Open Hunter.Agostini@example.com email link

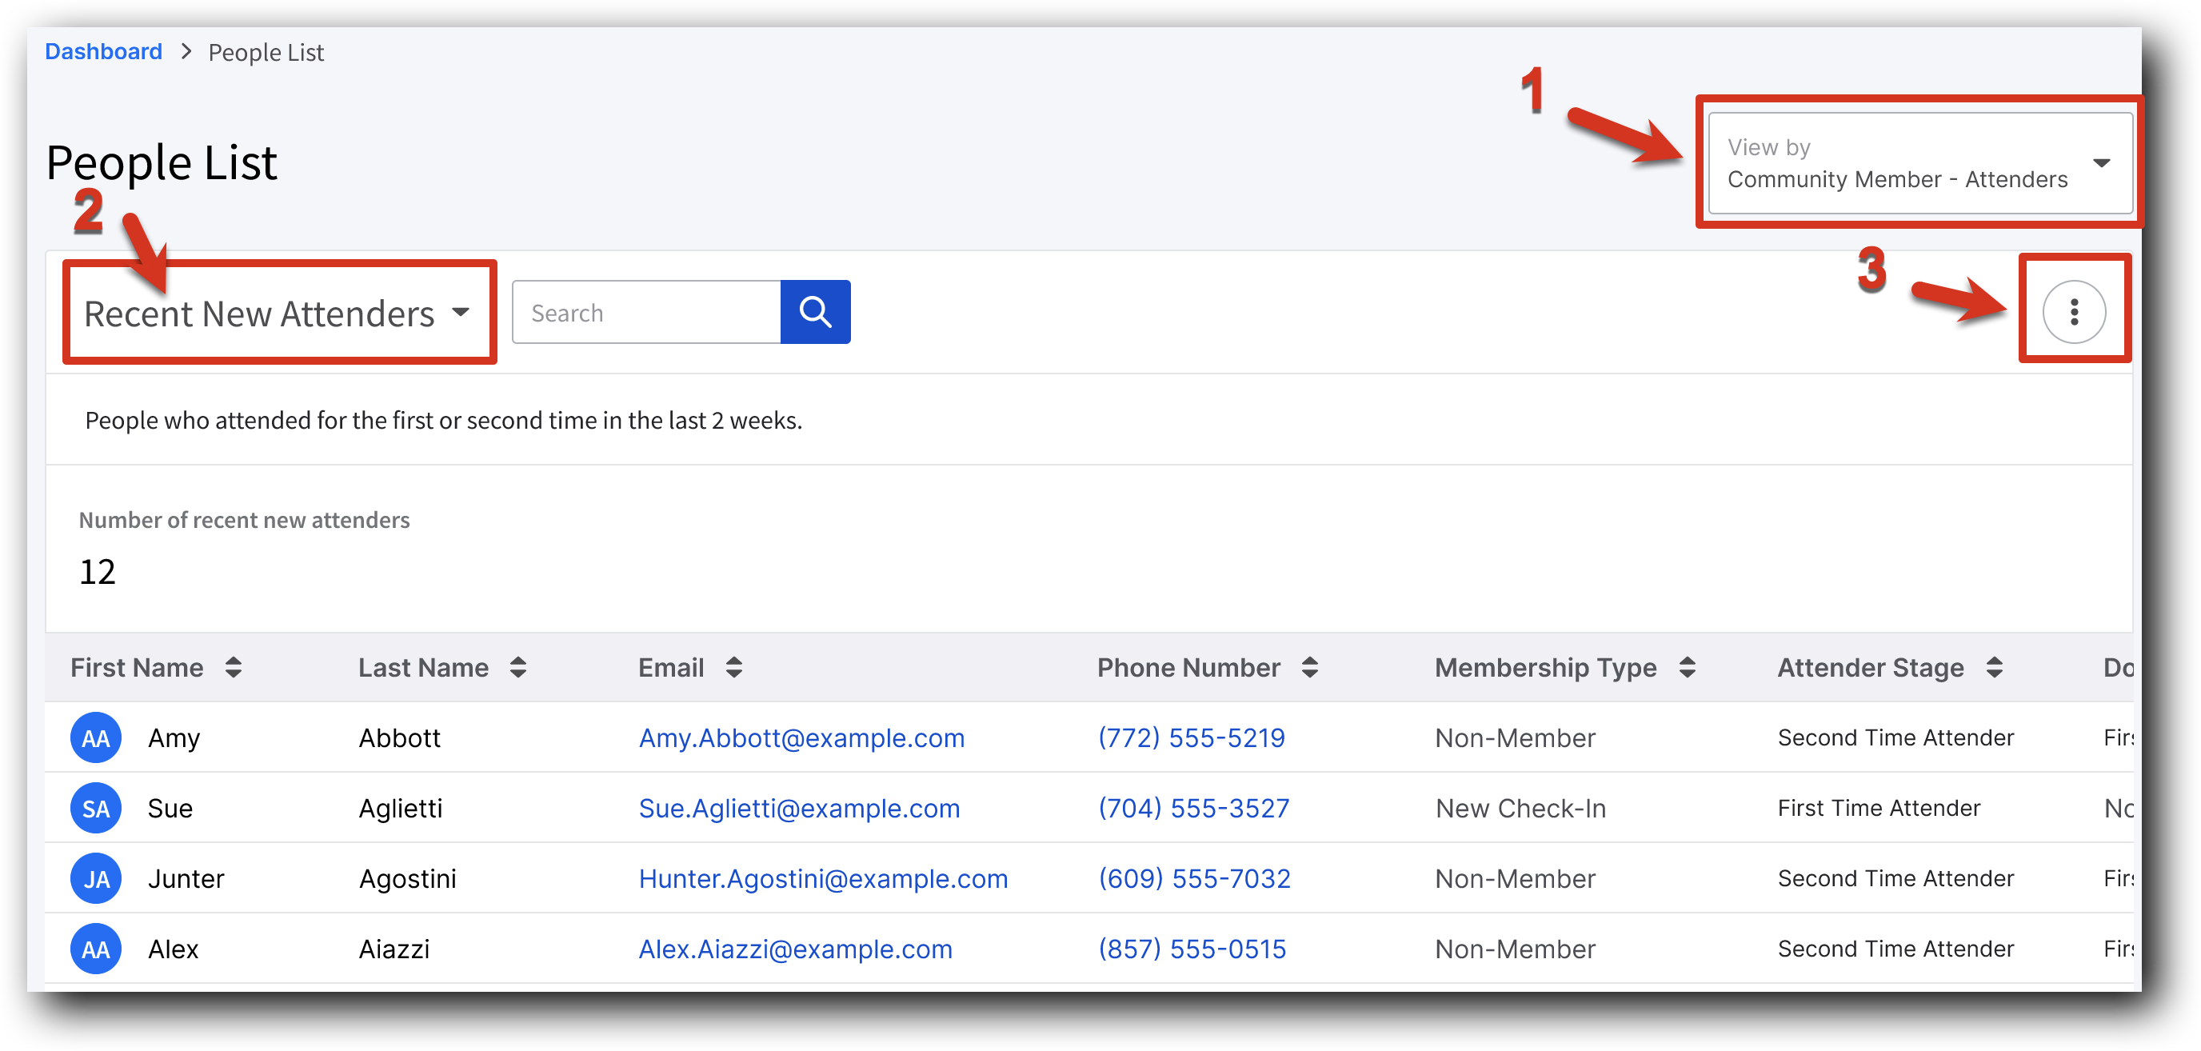click(823, 878)
